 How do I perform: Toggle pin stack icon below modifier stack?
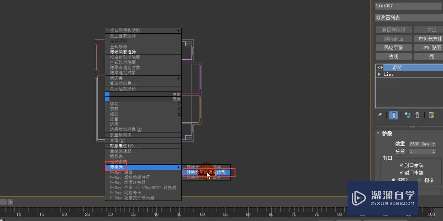pyautogui.click(x=380, y=115)
